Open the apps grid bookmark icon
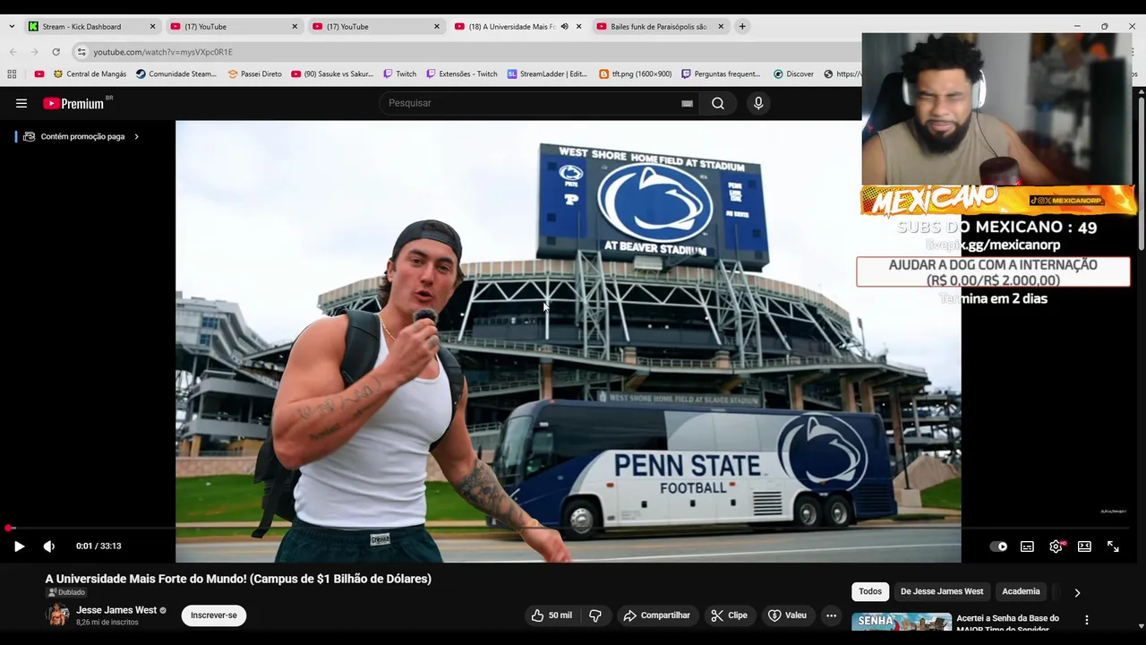The width and height of the screenshot is (1146, 645). point(12,74)
